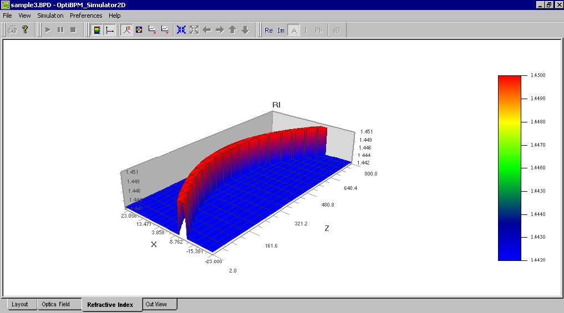Click the refractive index color scale bar
Viewport: 564px width, 313px height.
coord(509,167)
